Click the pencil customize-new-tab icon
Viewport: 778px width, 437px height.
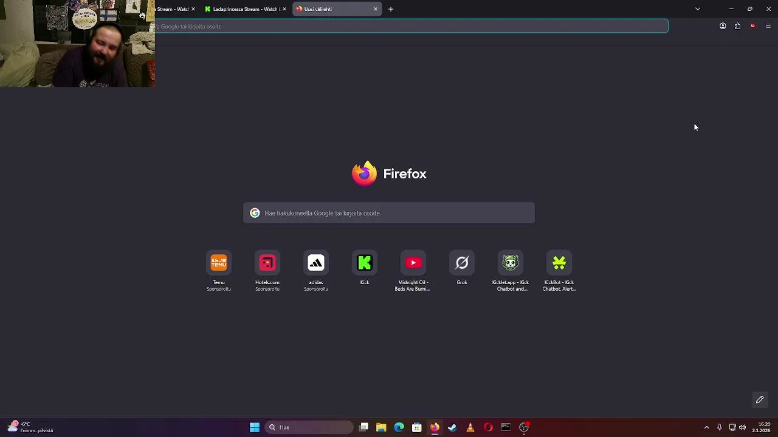(x=760, y=399)
